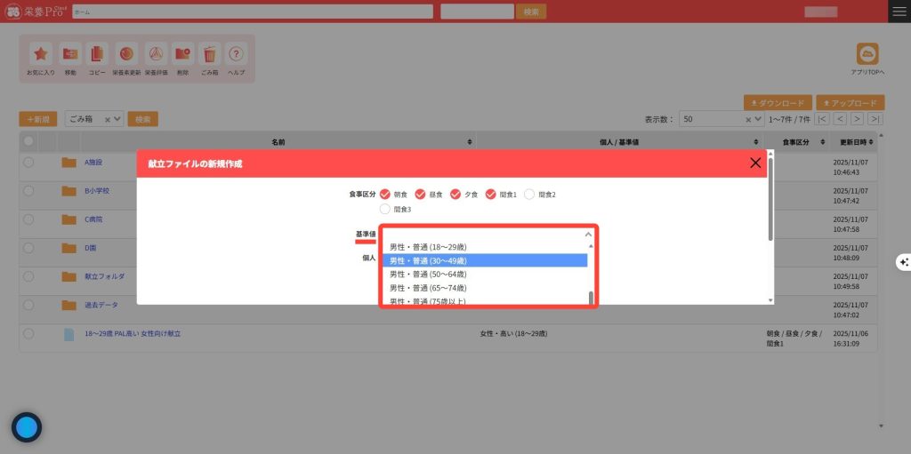Sort the list by 名前 column header
Viewport: 911px width, 454px height.
(279, 141)
